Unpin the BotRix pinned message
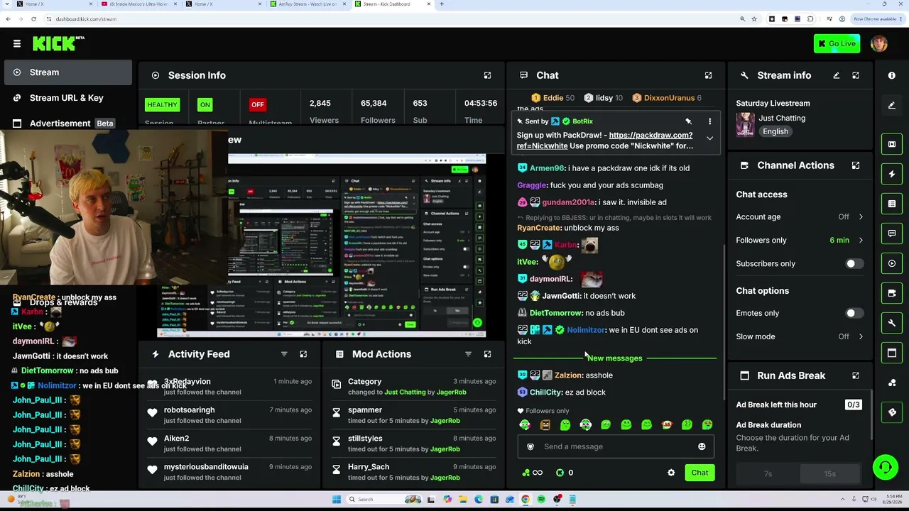 click(x=688, y=121)
